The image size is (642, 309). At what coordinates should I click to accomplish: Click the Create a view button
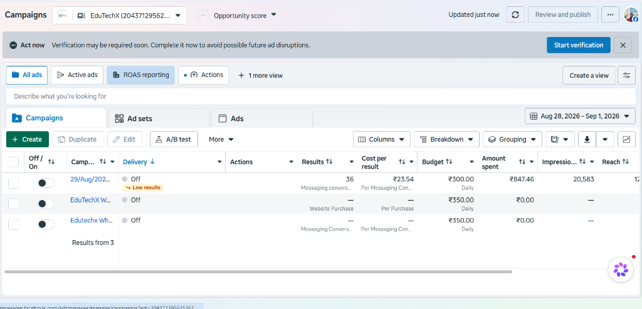(x=589, y=75)
